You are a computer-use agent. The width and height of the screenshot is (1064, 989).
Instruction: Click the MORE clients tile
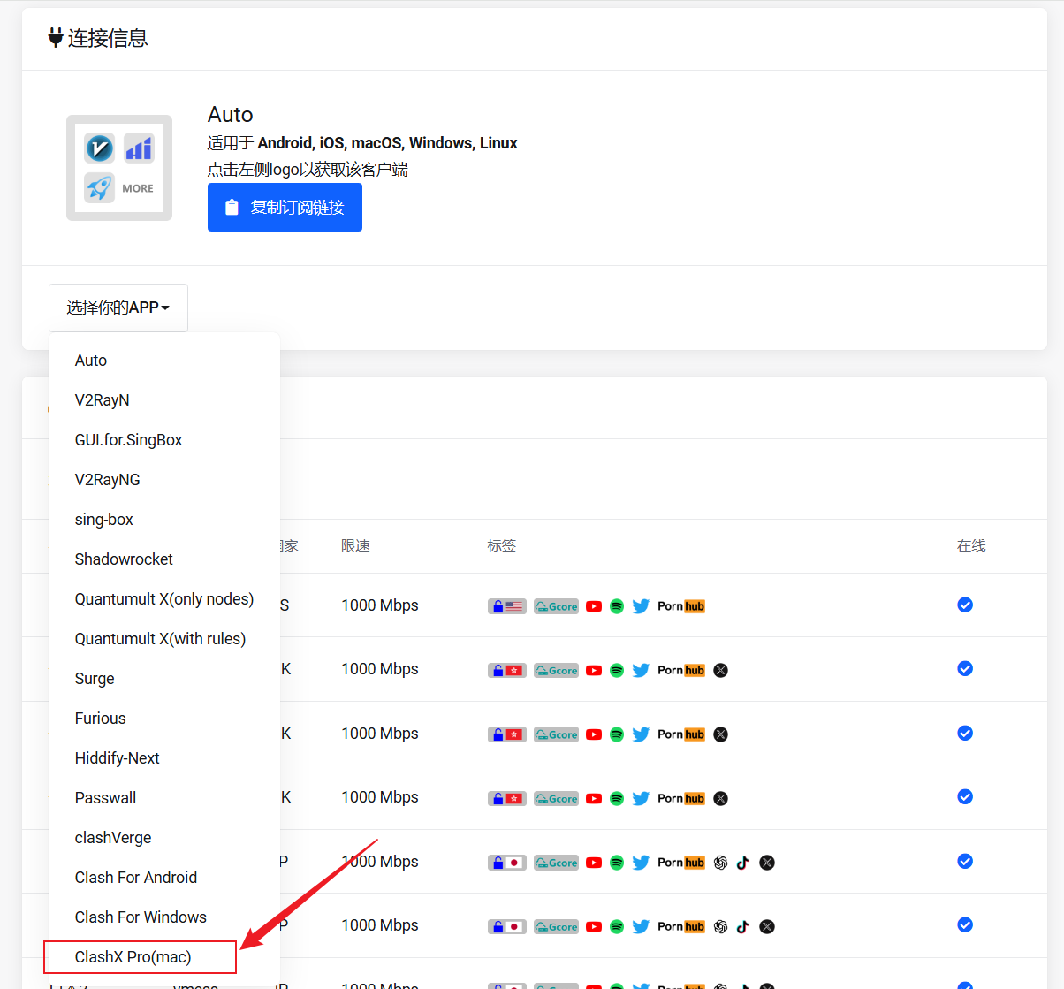138,188
